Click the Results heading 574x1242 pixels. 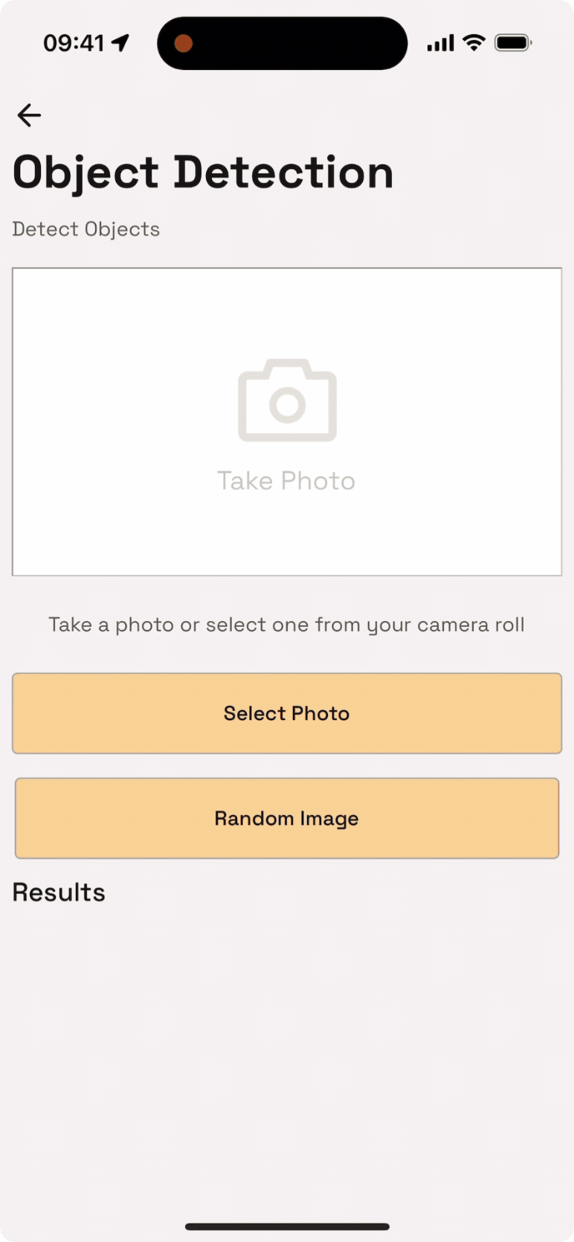59,892
